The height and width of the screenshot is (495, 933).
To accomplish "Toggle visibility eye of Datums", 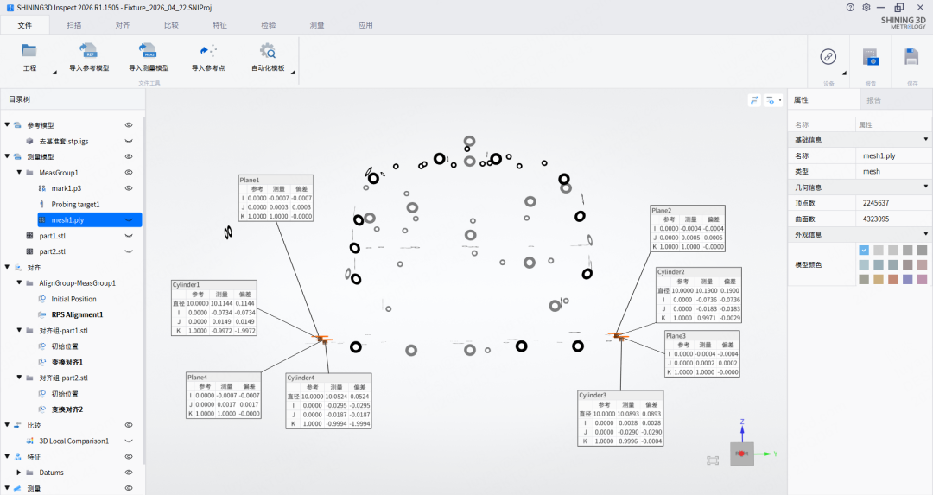I will click(x=128, y=473).
